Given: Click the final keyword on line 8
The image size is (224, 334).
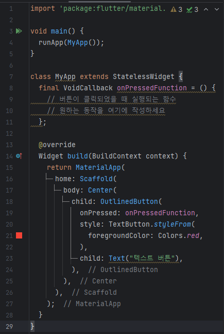Looking at the screenshot, I should (49, 88).
